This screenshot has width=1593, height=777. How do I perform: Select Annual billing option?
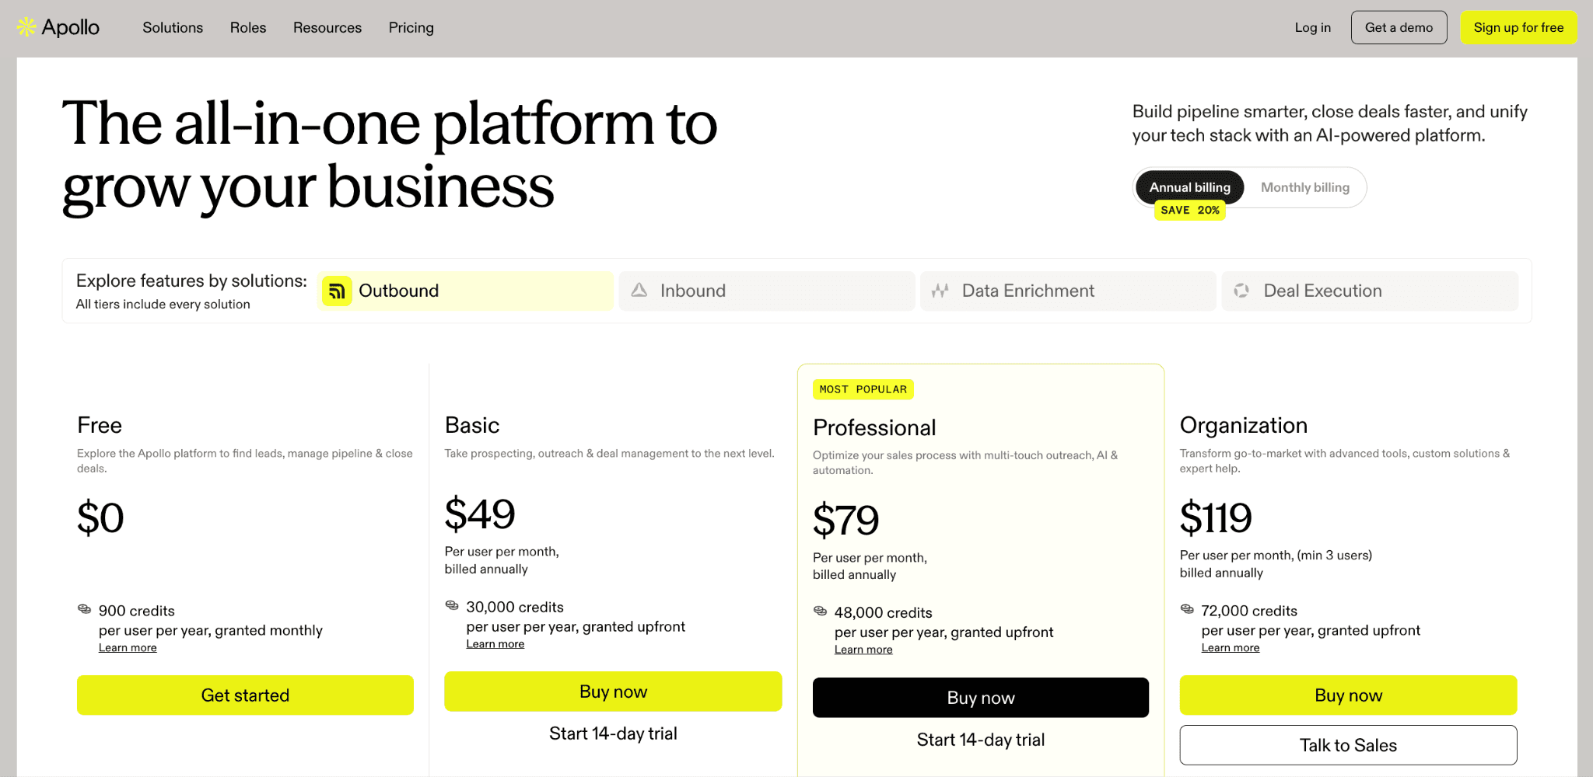(x=1189, y=187)
